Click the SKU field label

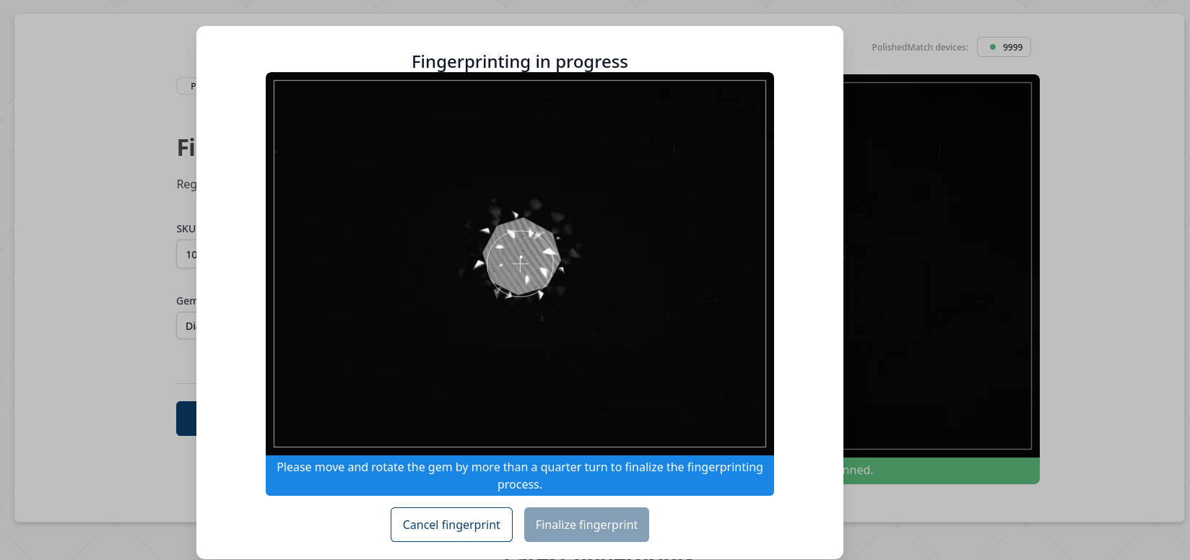point(186,229)
